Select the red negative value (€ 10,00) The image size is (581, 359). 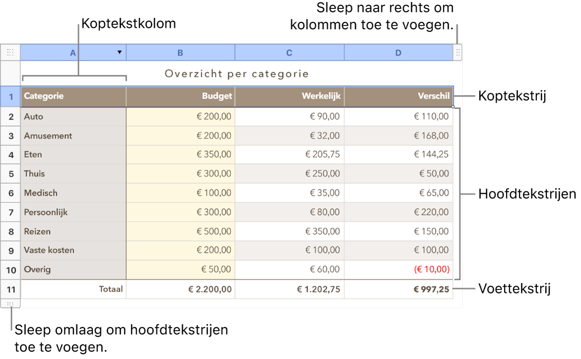coord(431,269)
